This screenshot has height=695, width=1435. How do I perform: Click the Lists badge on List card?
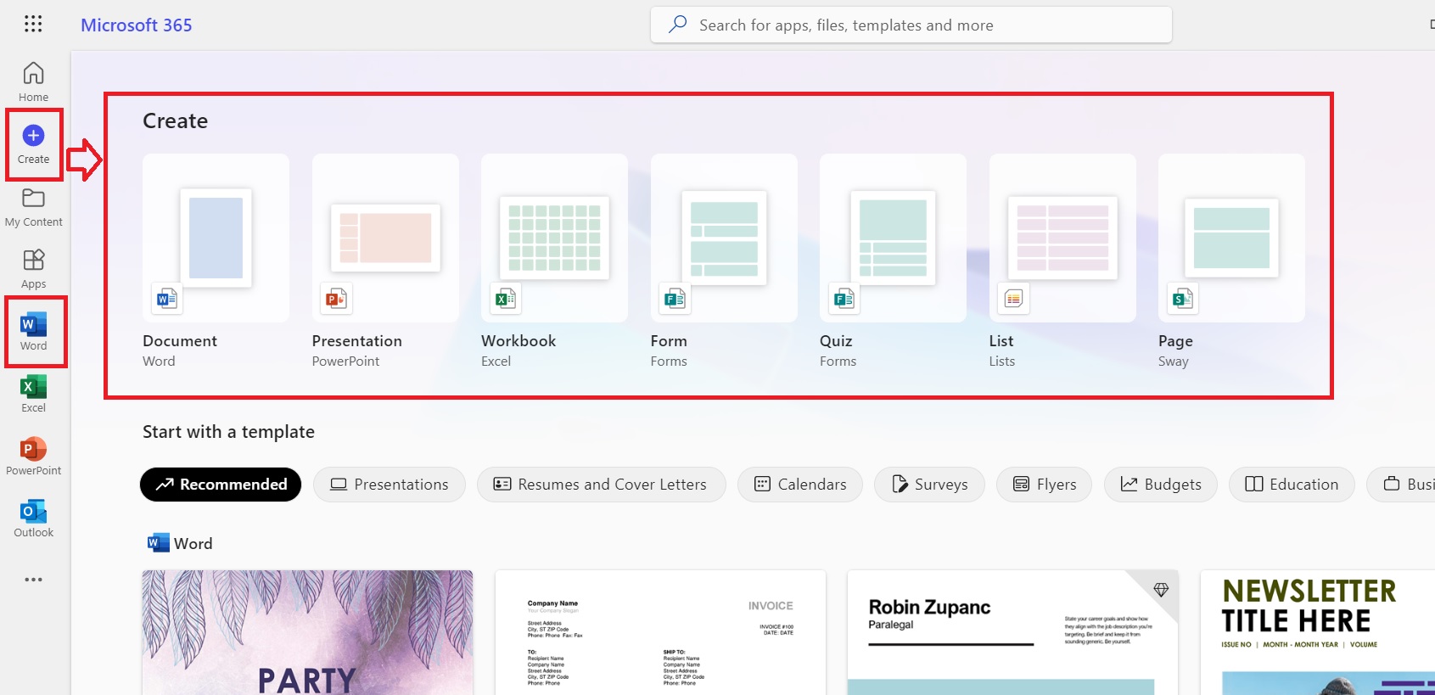1013,299
